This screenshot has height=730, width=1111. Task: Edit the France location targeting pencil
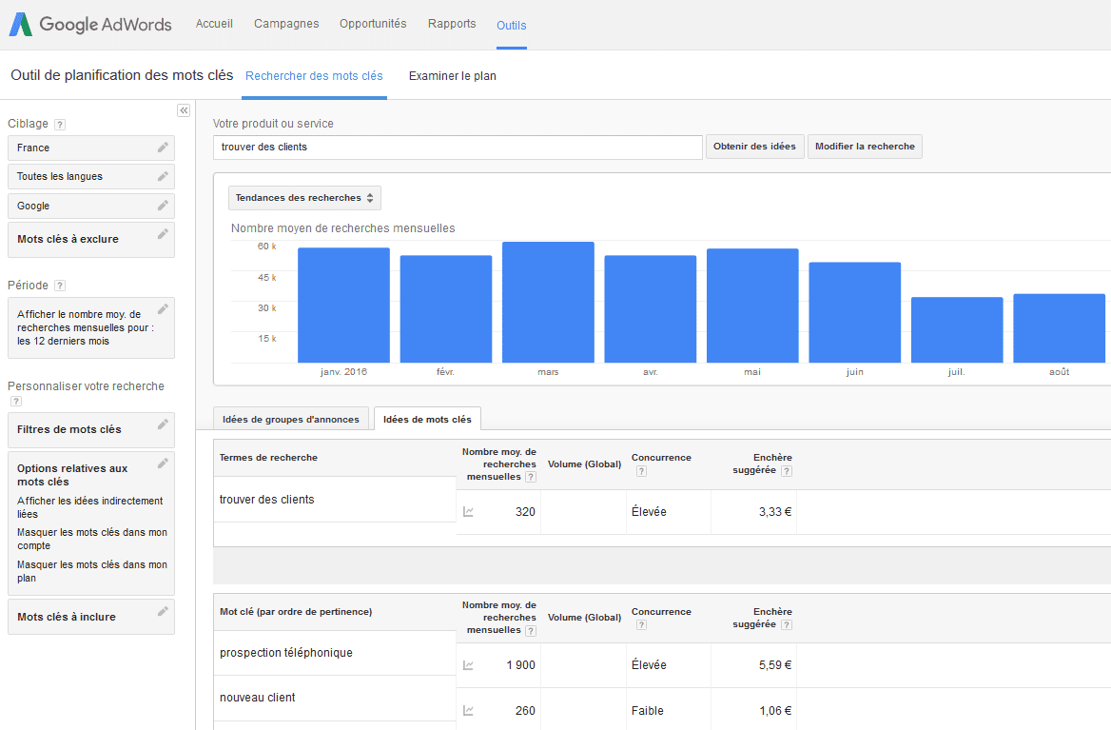pos(163,148)
